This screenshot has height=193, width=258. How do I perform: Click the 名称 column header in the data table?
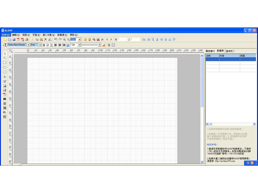(x=212, y=56)
